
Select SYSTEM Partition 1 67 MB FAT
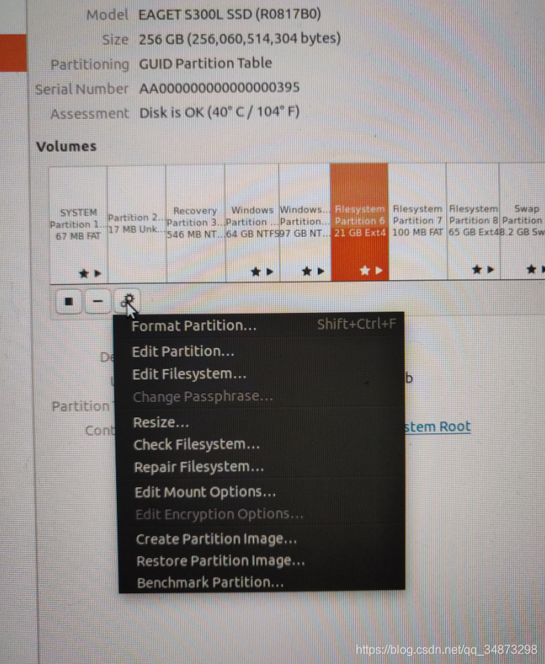(x=79, y=224)
